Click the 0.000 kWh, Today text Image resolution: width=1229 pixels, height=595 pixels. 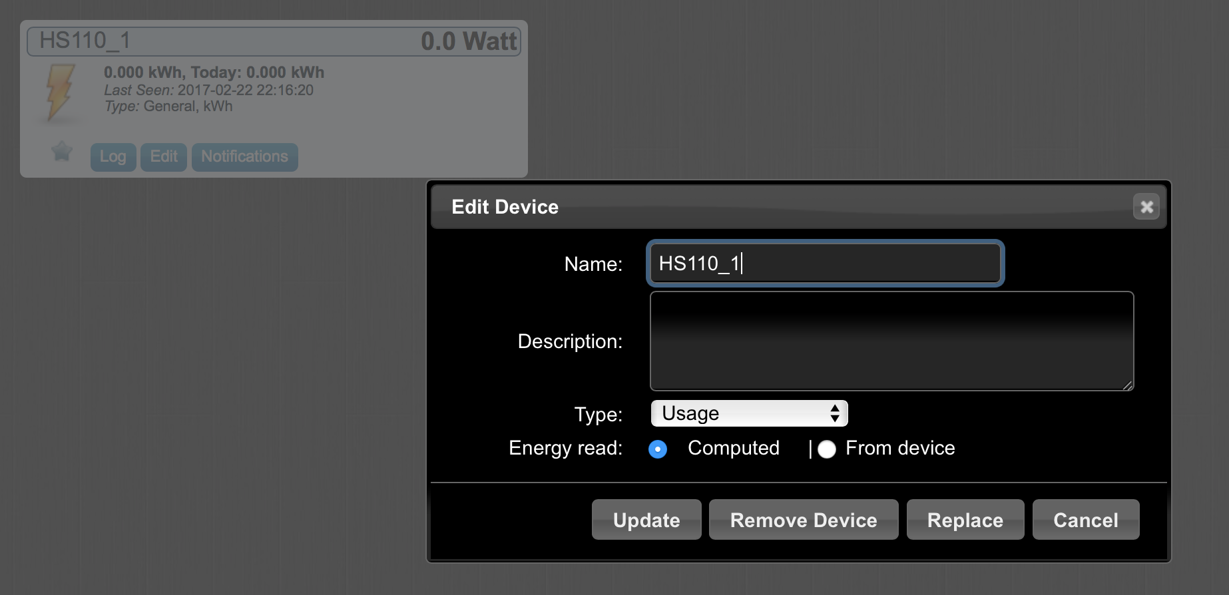[x=214, y=73]
